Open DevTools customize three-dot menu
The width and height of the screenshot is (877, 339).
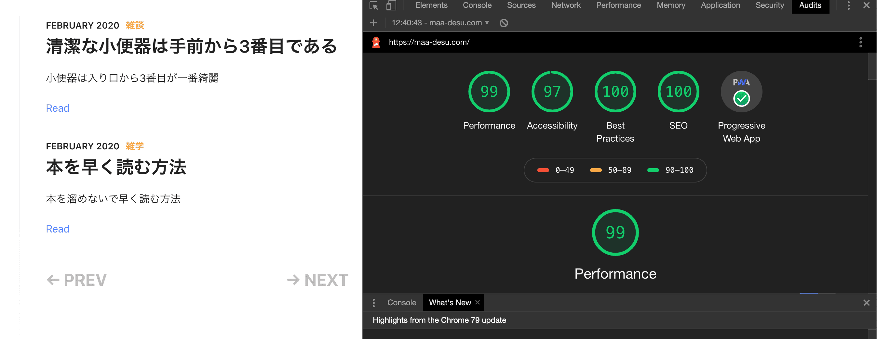848,6
